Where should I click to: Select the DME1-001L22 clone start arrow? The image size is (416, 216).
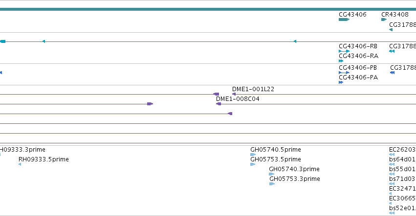[x=234, y=94]
